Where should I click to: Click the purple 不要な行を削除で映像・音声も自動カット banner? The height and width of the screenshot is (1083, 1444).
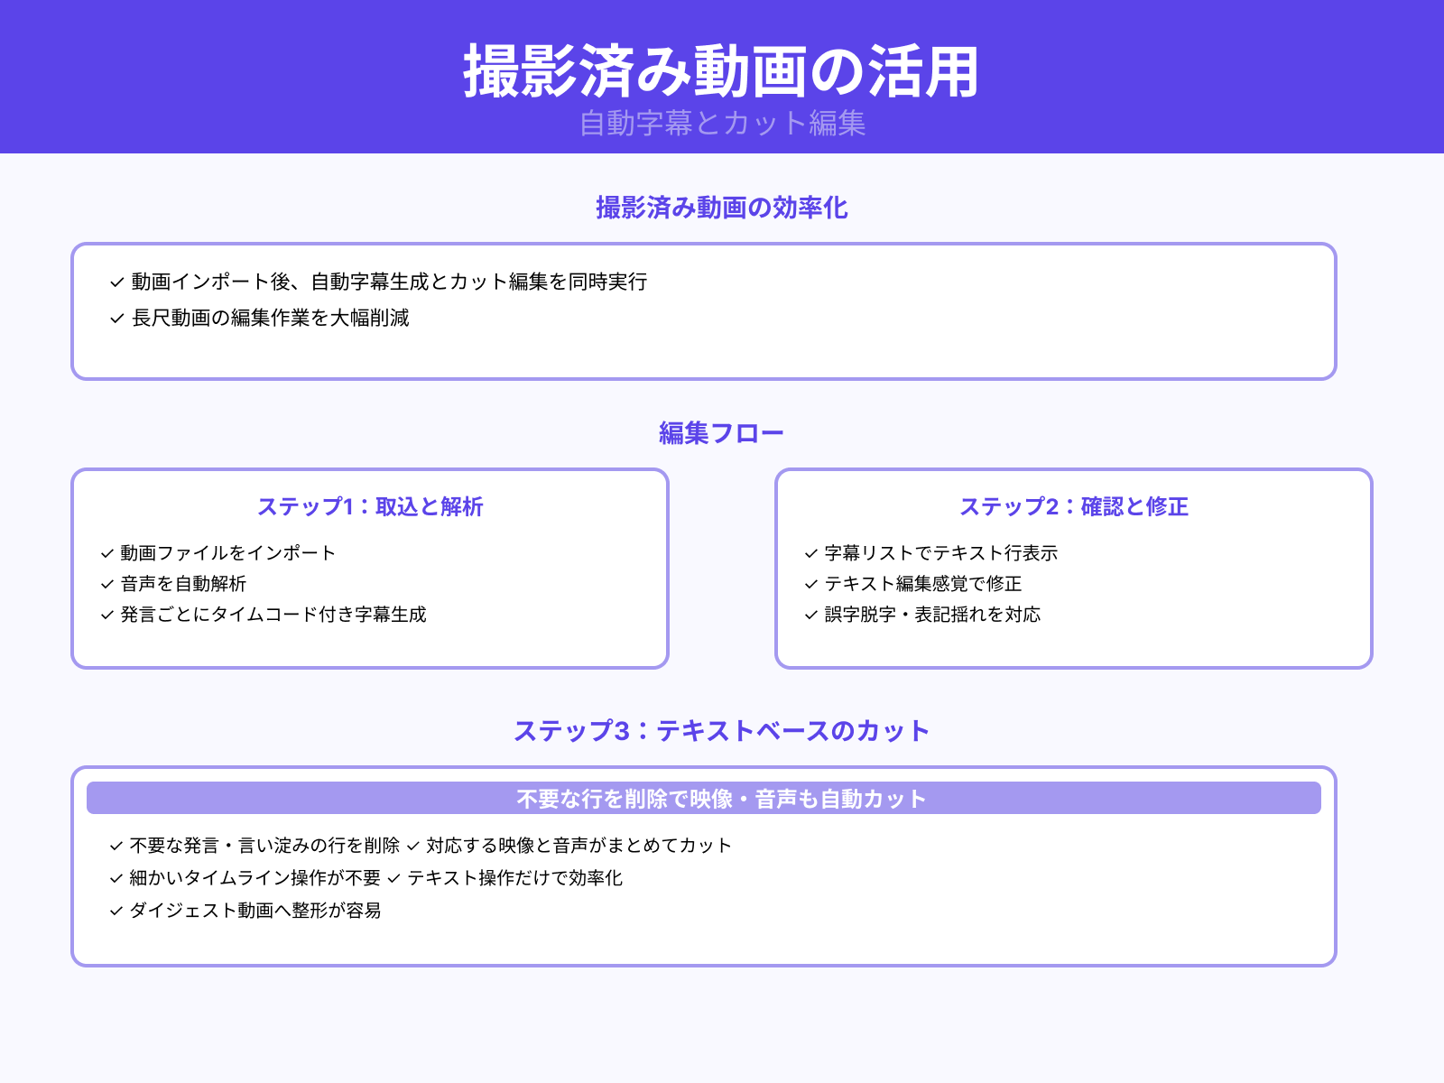(720, 798)
